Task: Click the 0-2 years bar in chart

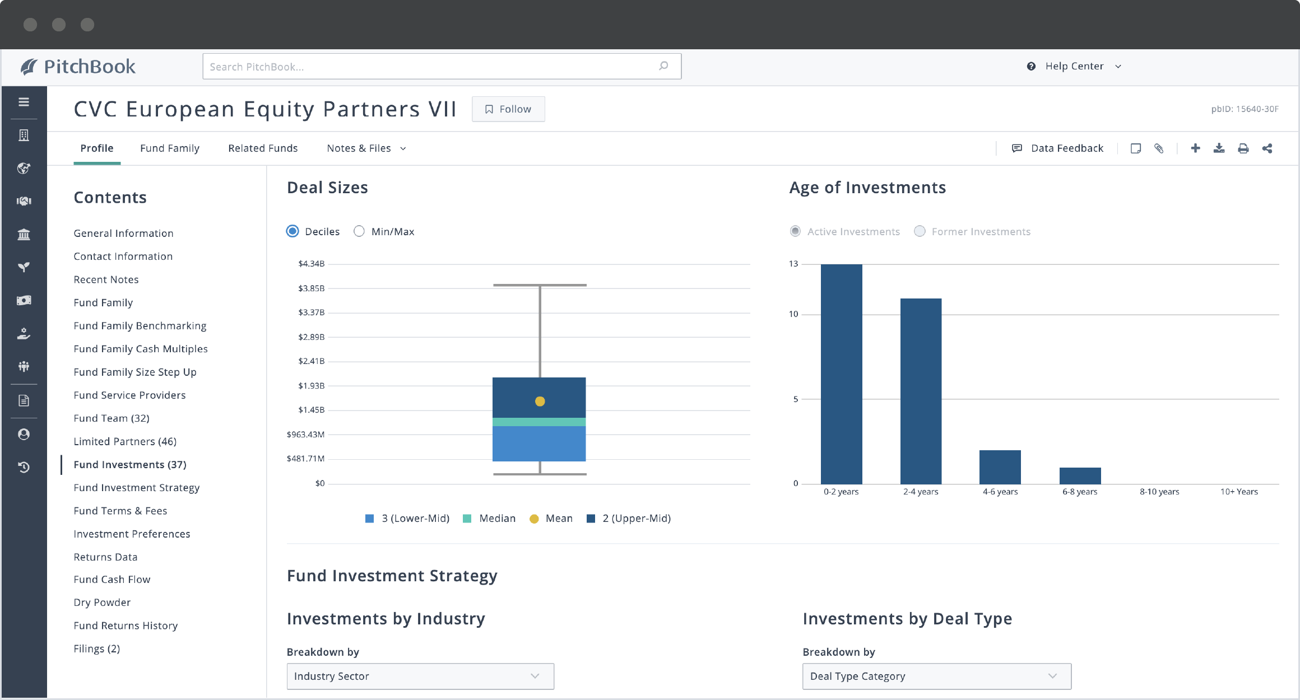Action: tap(841, 374)
